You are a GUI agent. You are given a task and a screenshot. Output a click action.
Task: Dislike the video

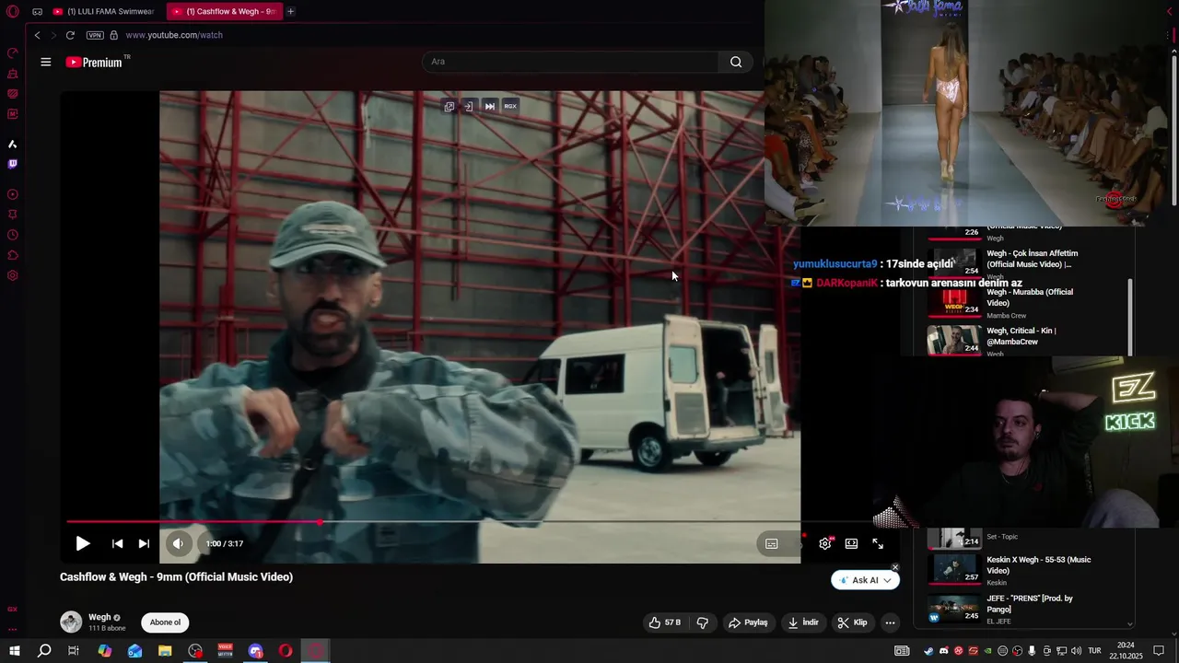pos(703,622)
